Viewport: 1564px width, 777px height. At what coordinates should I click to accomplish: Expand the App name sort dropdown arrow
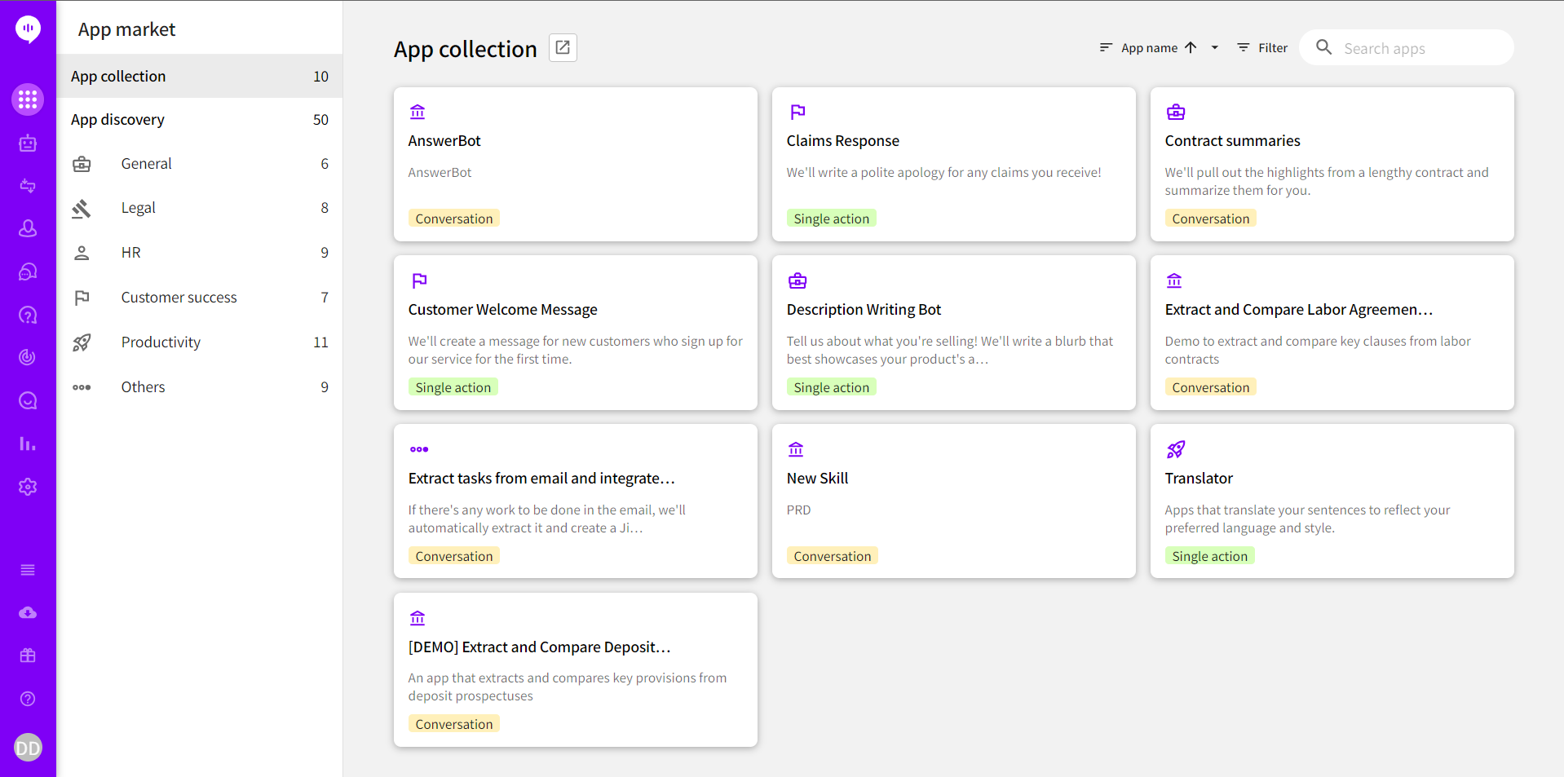[x=1215, y=48]
